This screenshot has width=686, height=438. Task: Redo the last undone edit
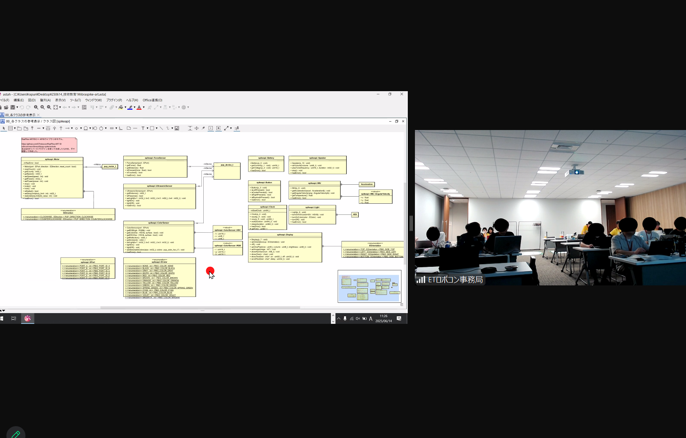click(x=28, y=107)
